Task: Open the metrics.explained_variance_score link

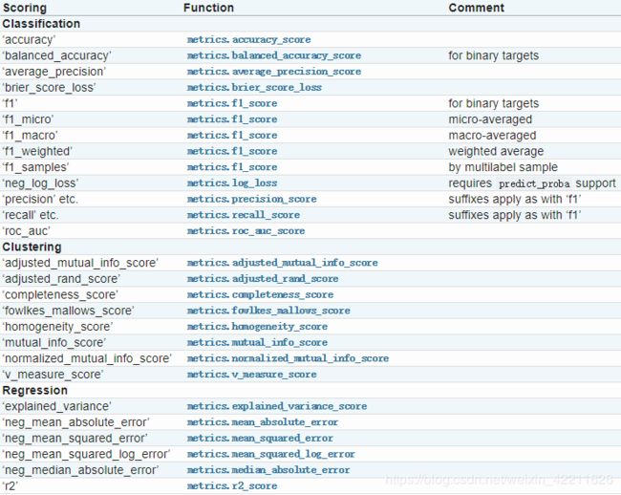Action: [277, 406]
